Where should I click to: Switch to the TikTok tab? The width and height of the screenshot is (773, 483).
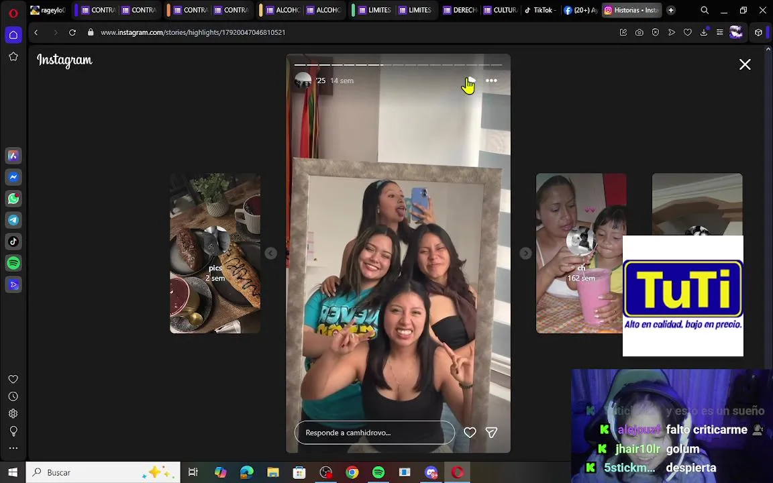(541, 10)
